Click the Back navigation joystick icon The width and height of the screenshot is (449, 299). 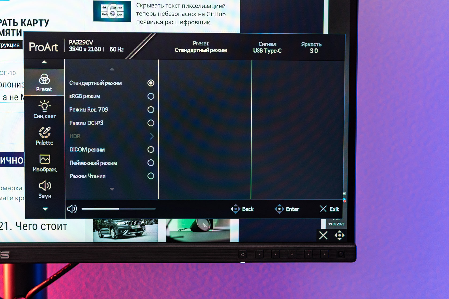click(235, 209)
